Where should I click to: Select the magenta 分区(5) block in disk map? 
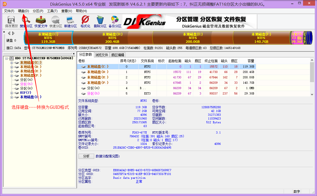297,38
